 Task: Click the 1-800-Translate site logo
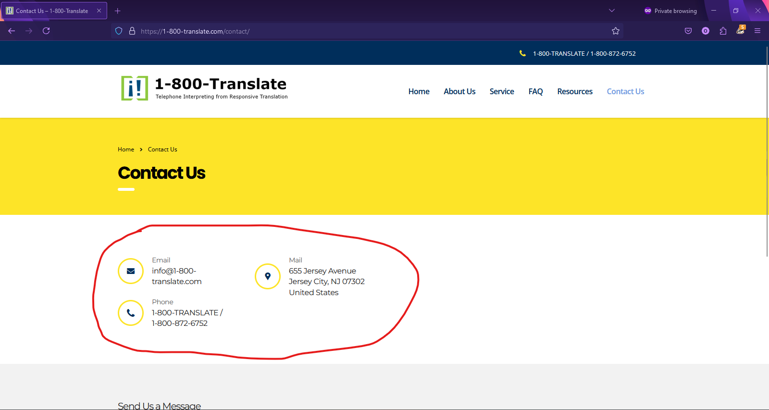click(x=204, y=88)
